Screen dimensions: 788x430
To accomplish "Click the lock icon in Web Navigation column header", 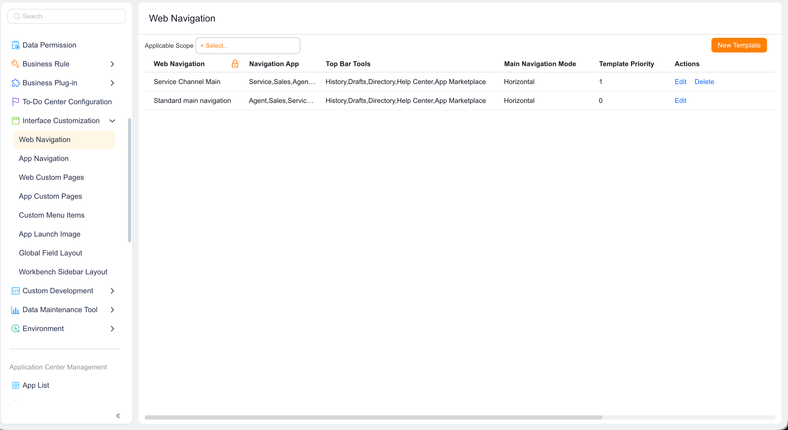I will [x=235, y=64].
